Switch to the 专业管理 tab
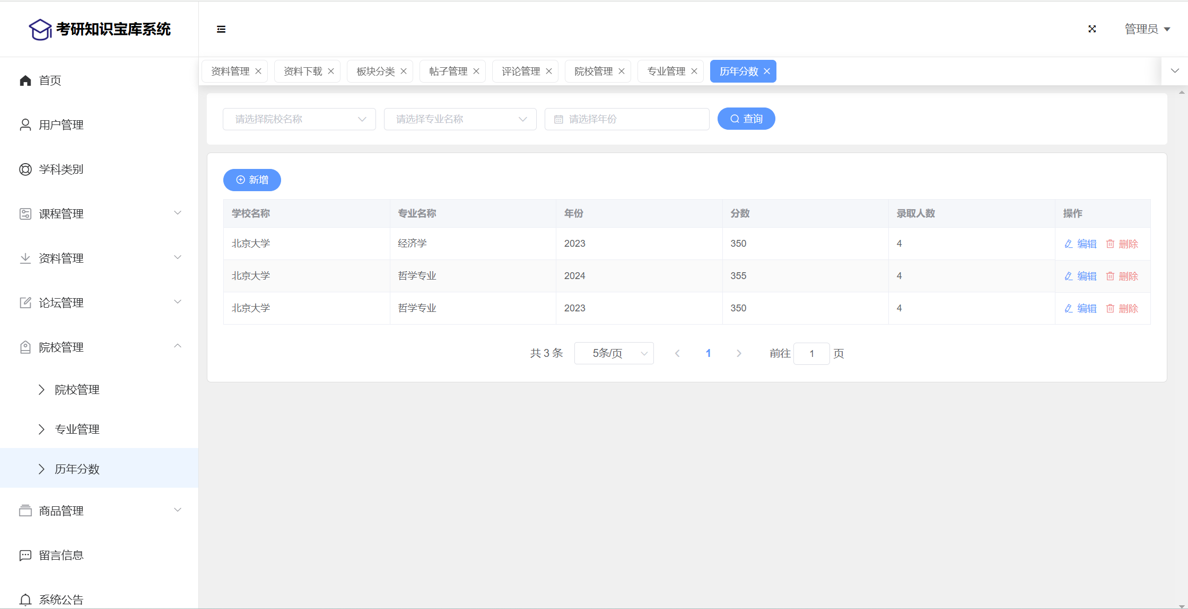Image resolution: width=1188 pixels, height=609 pixels. (666, 71)
